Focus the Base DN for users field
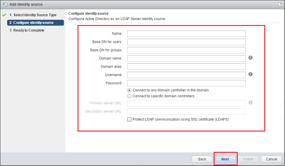This screenshot has height=166, width=285. (186, 42)
